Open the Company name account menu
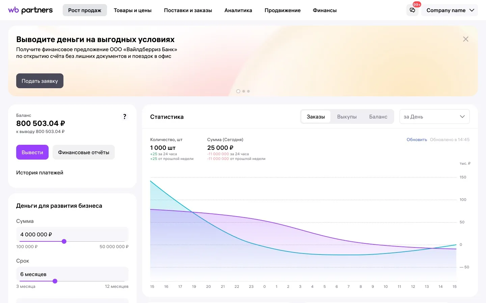This screenshot has height=303, width=486. pos(450,10)
